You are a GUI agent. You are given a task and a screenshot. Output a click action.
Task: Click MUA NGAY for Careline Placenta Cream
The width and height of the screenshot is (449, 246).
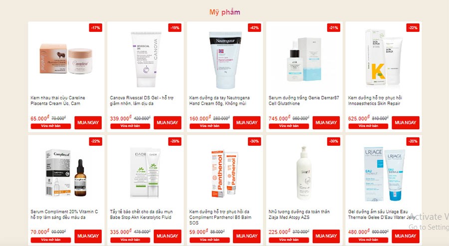(x=88, y=123)
